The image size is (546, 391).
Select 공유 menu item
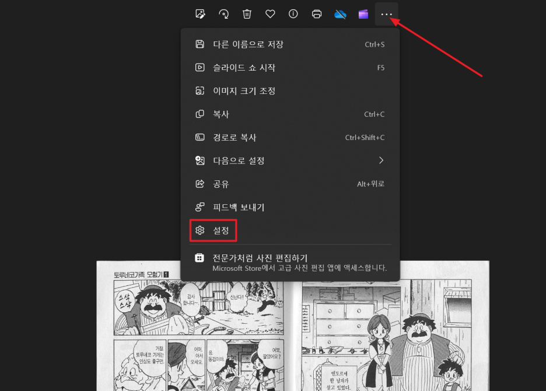[290, 184]
